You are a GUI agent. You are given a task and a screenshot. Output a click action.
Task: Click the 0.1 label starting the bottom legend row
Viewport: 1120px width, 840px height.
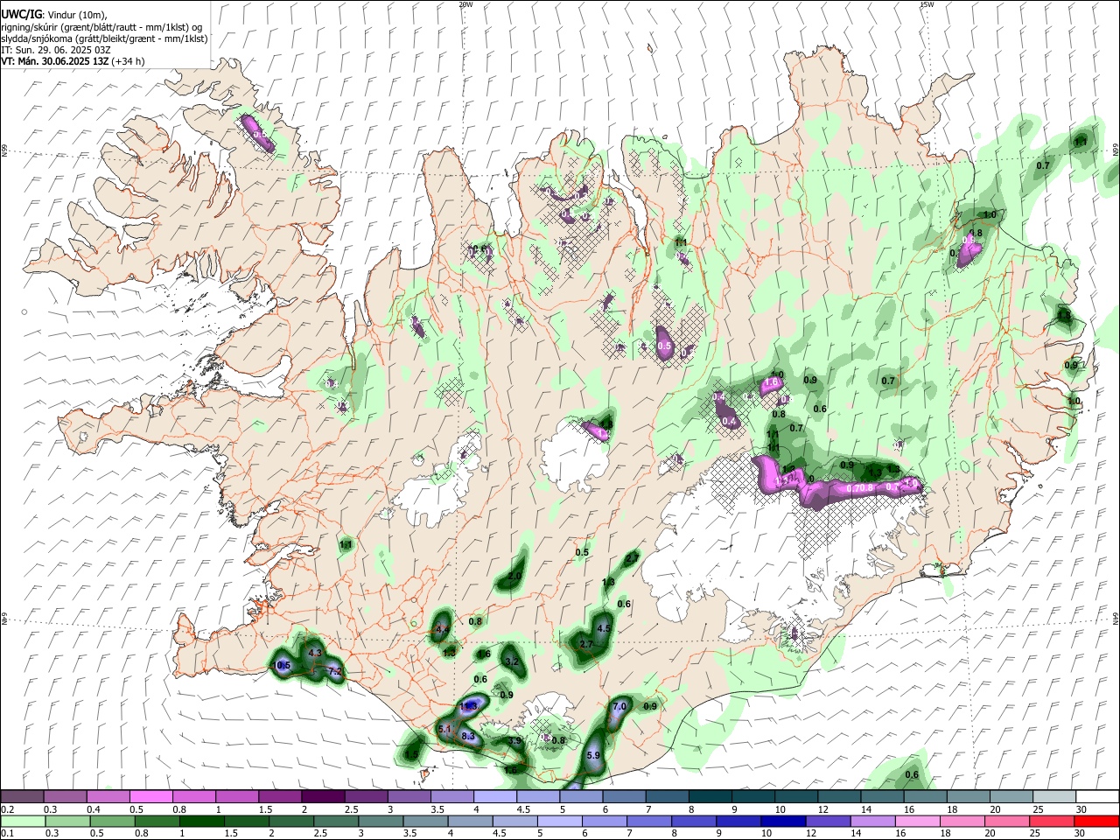click(x=7, y=834)
